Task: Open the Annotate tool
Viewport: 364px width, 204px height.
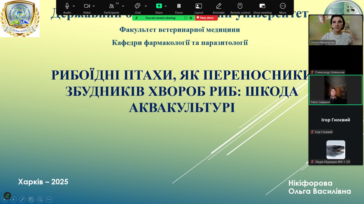Action: pos(219,6)
